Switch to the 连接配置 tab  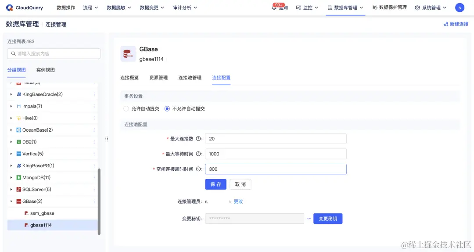[221, 78]
